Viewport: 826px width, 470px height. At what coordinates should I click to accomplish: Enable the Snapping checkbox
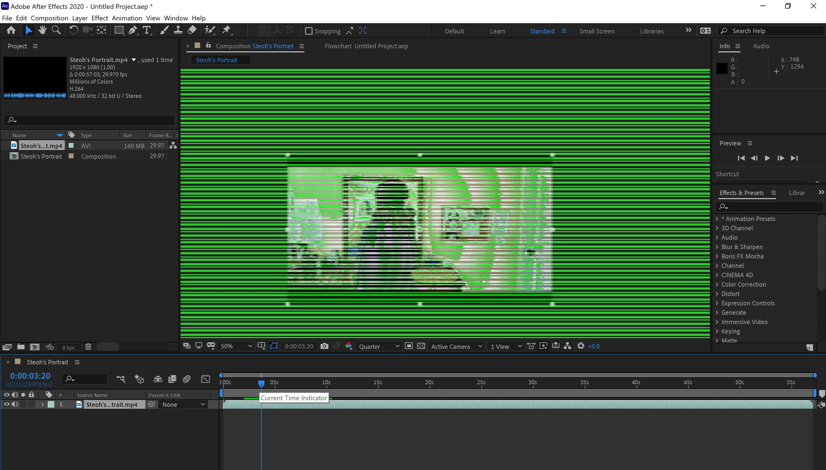click(309, 31)
